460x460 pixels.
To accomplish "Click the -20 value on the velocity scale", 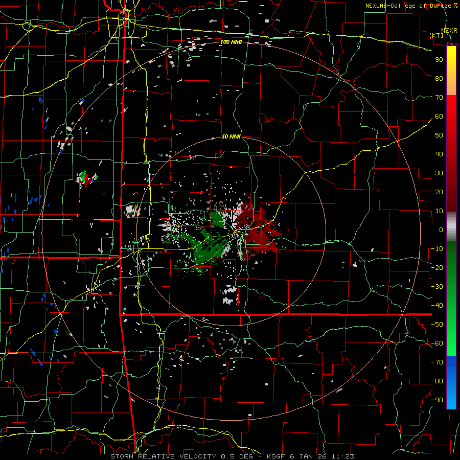I will pos(437,267).
